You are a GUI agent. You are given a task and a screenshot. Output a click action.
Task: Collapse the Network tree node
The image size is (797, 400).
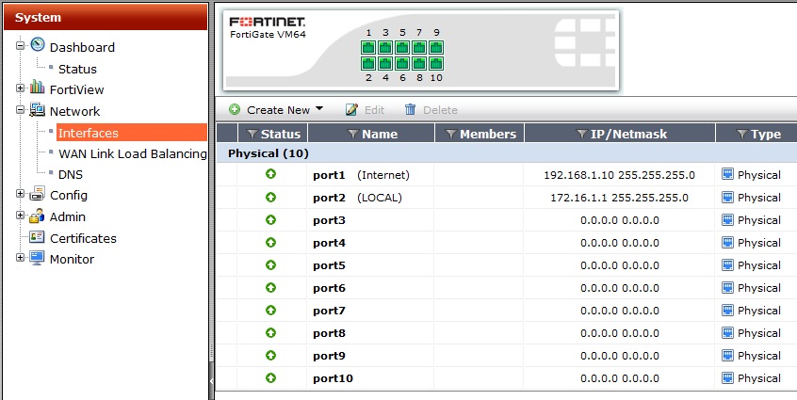pyautogui.click(x=21, y=111)
